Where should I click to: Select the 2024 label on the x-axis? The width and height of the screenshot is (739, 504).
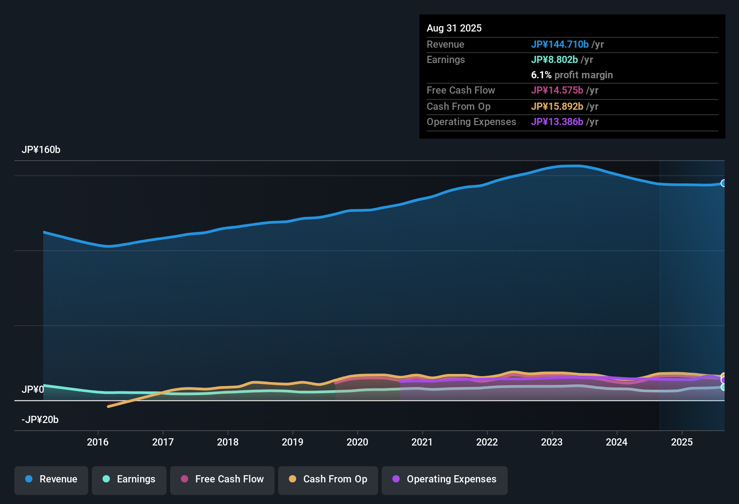pos(617,442)
